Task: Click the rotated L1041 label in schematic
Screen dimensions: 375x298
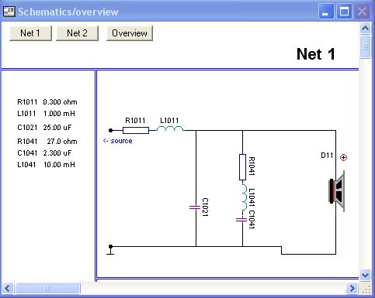Action: (x=252, y=197)
